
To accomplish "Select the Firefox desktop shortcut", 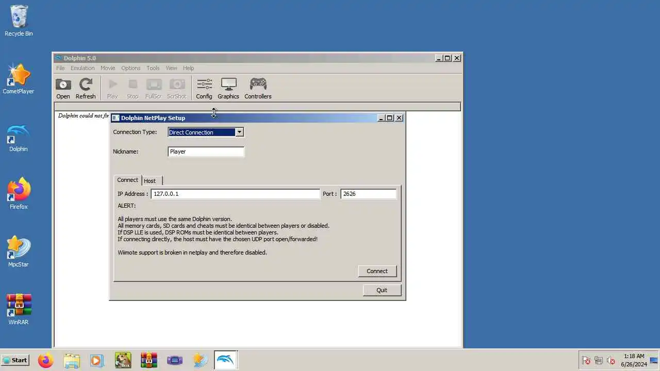I will point(19,194).
